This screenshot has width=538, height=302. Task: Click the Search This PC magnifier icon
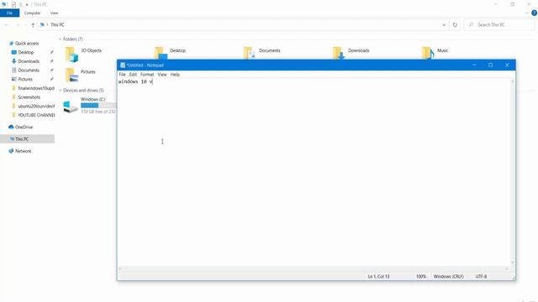pyautogui.click(x=471, y=24)
